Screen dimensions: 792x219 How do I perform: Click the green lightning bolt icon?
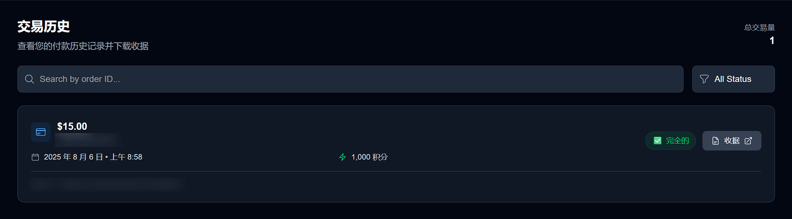point(342,157)
